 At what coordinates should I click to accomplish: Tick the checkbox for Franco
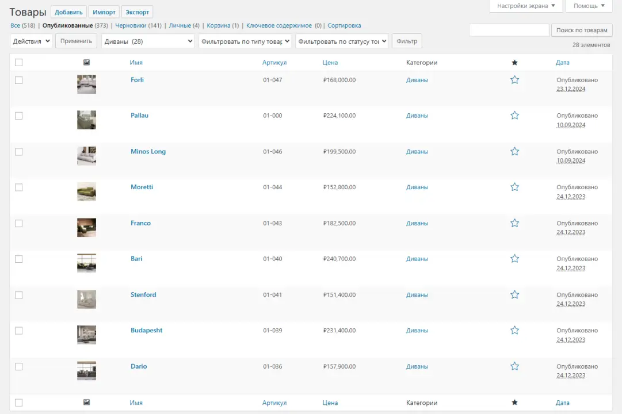[18, 223]
